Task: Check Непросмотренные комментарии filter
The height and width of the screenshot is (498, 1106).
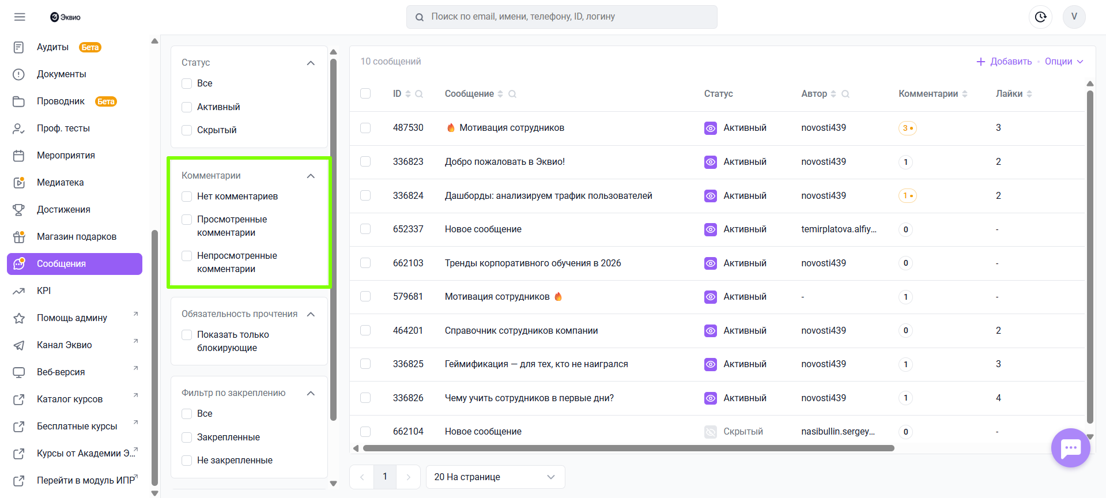Action: point(187,256)
